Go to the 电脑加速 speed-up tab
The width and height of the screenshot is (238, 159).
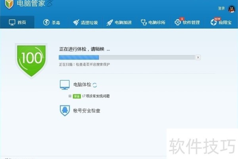pyautogui.click(x=119, y=22)
